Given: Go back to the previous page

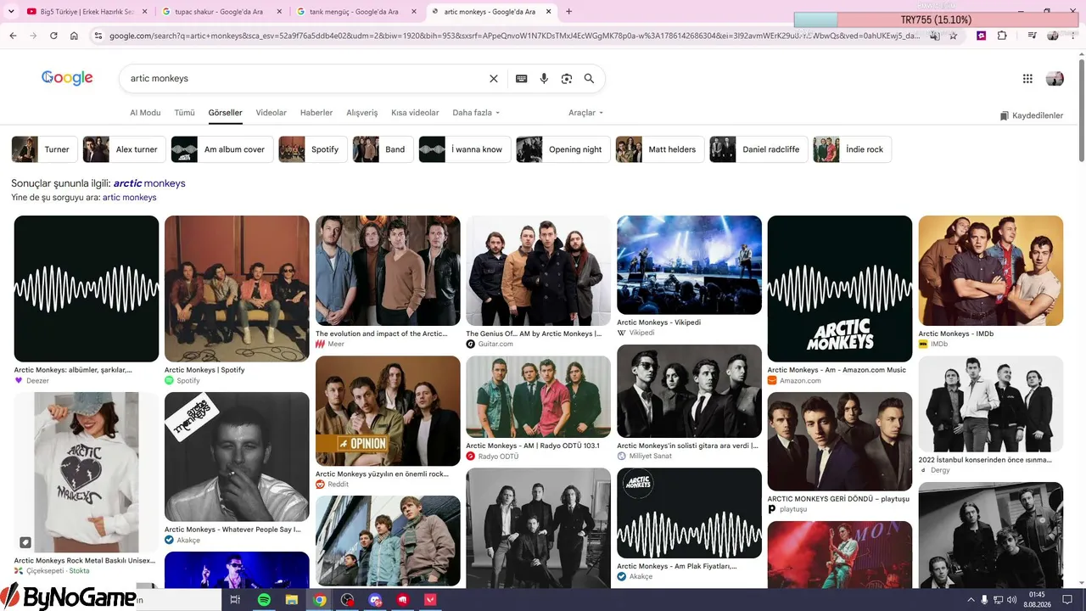Looking at the screenshot, I should pos(13,36).
